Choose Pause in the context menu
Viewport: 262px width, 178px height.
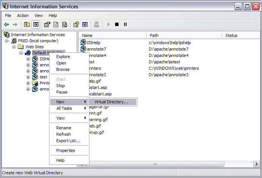click(x=69, y=92)
